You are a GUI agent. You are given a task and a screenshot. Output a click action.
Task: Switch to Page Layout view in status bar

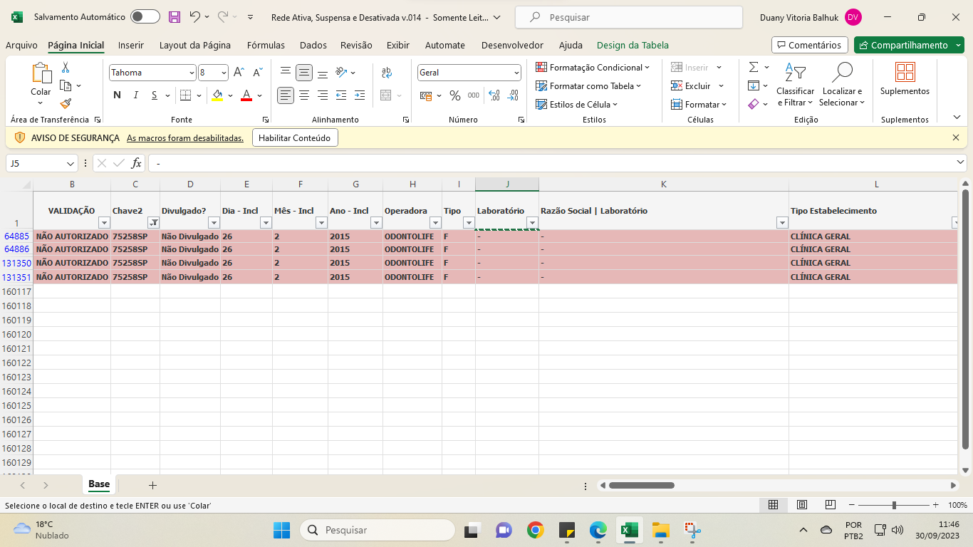click(801, 505)
